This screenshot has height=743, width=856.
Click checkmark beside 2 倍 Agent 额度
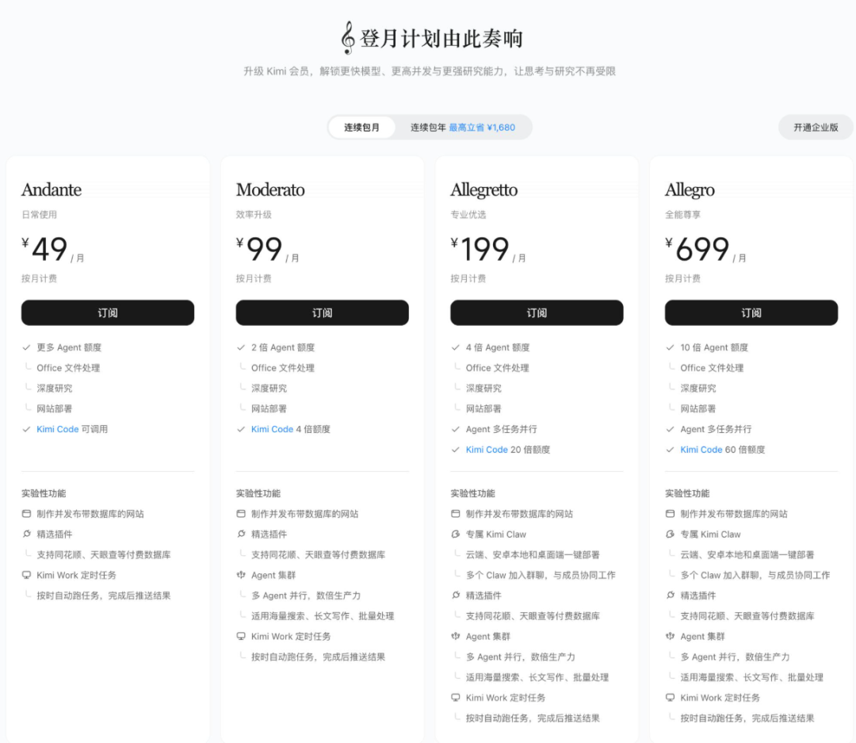[240, 347]
